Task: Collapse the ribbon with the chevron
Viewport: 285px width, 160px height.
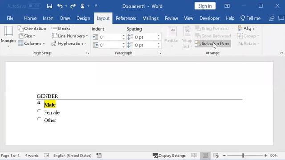Action: 281,53
